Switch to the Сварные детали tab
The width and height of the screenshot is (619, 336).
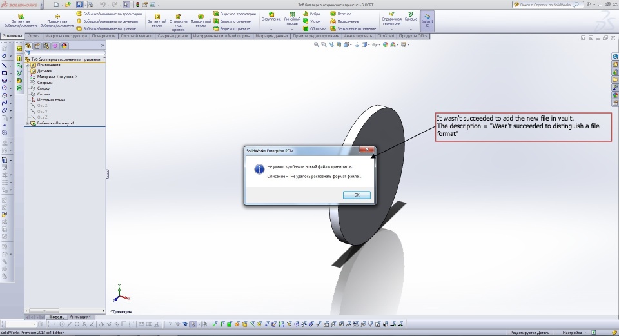(x=173, y=36)
